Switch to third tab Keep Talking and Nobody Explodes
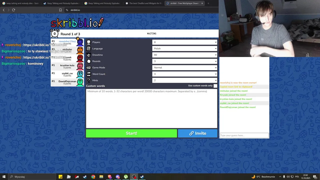Screen dimensions: 320x180 [x=102, y=3]
